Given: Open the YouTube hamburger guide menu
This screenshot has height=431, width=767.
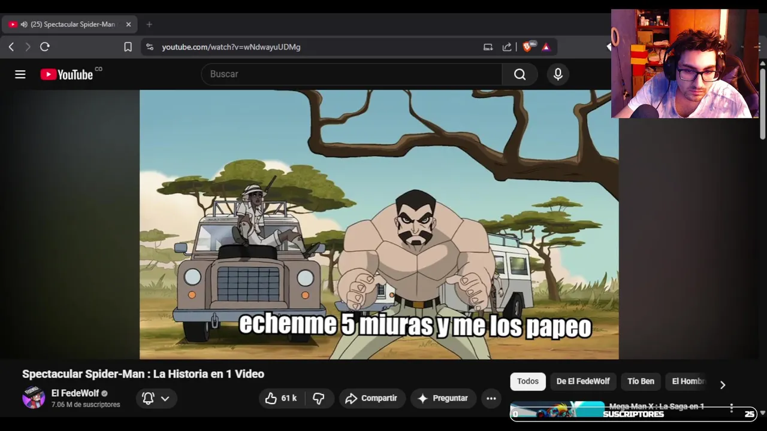Looking at the screenshot, I should point(20,74).
